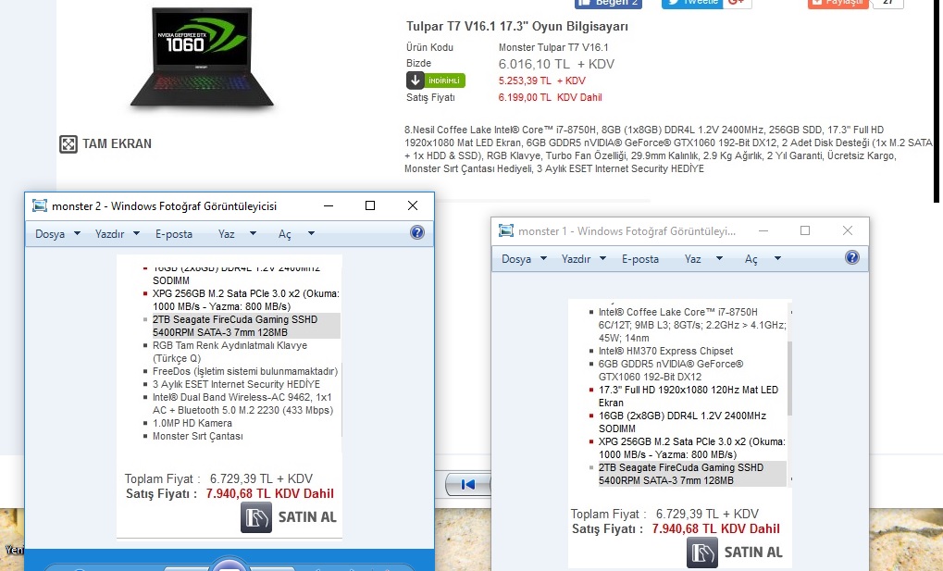
Task: Click SATIN AL cart icon in monster 1
Action: click(701, 552)
